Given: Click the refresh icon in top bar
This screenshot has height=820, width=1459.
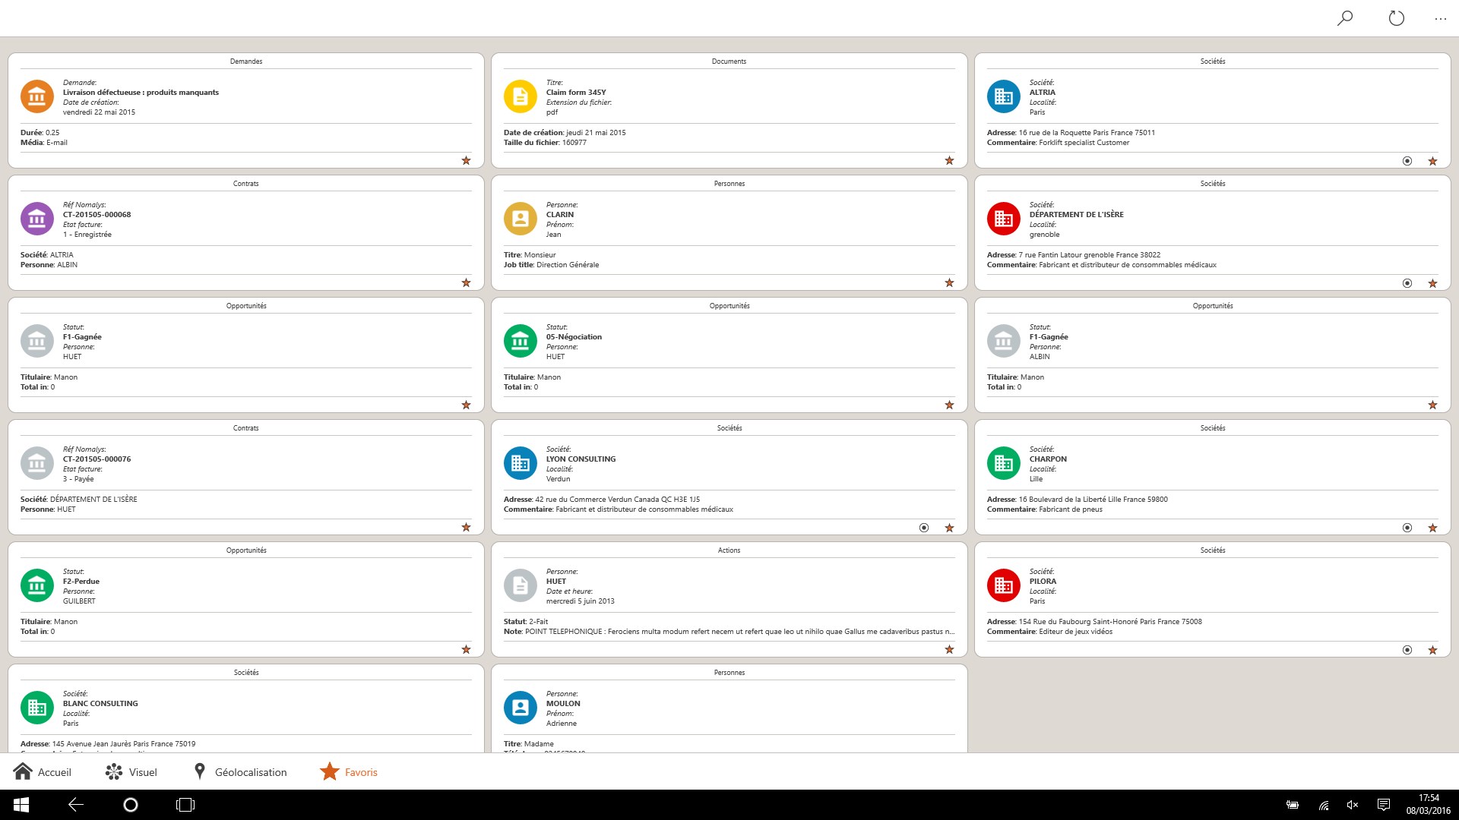Looking at the screenshot, I should [x=1397, y=18].
